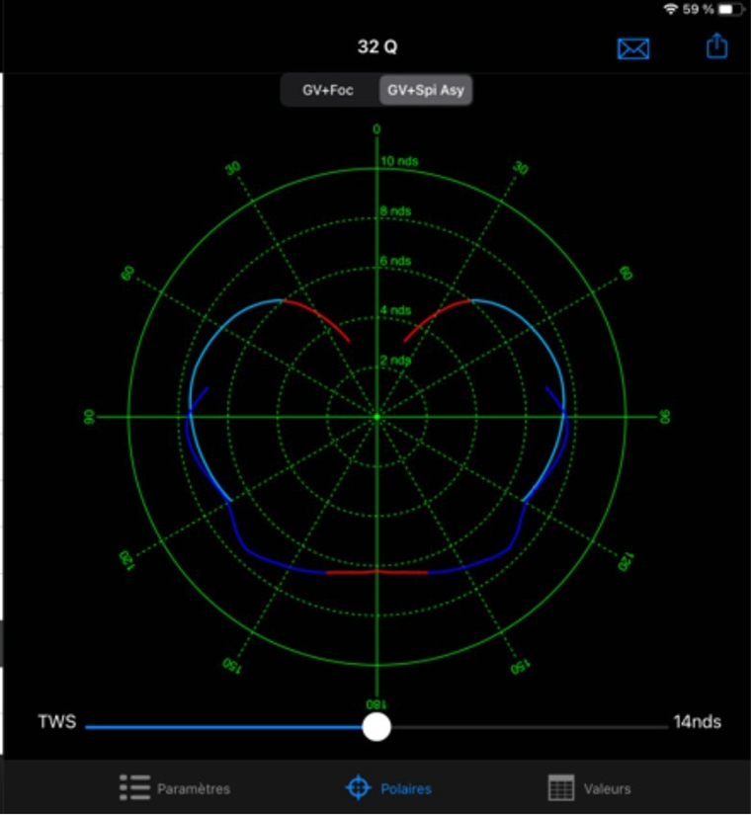This screenshot has height=815, width=751.
Task: Tap the Valeurs table grid icon
Action: click(561, 787)
